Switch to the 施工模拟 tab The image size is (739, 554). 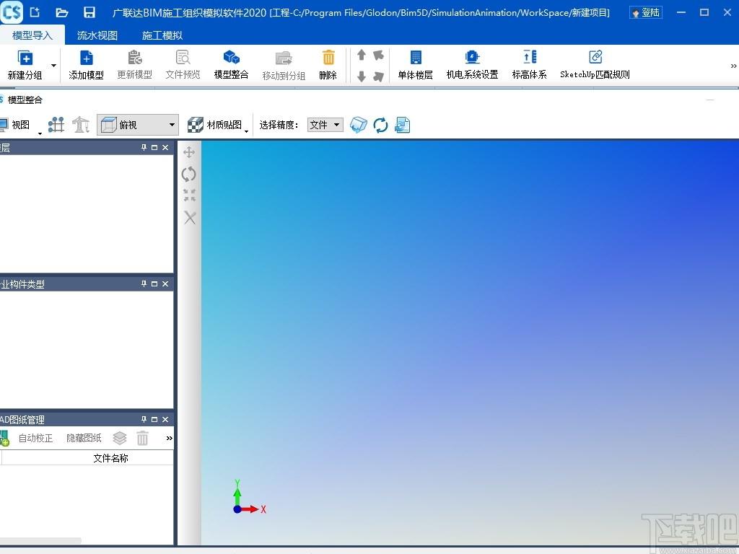pos(162,35)
